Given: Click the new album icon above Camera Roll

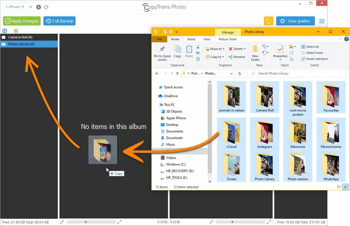Looking at the screenshot, I should pyautogui.click(x=16, y=31).
